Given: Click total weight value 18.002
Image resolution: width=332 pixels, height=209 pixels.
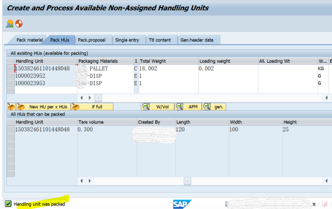Looking at the screenshot, I should tap(148, 68).
